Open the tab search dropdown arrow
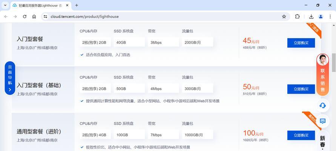 point(5,5)
